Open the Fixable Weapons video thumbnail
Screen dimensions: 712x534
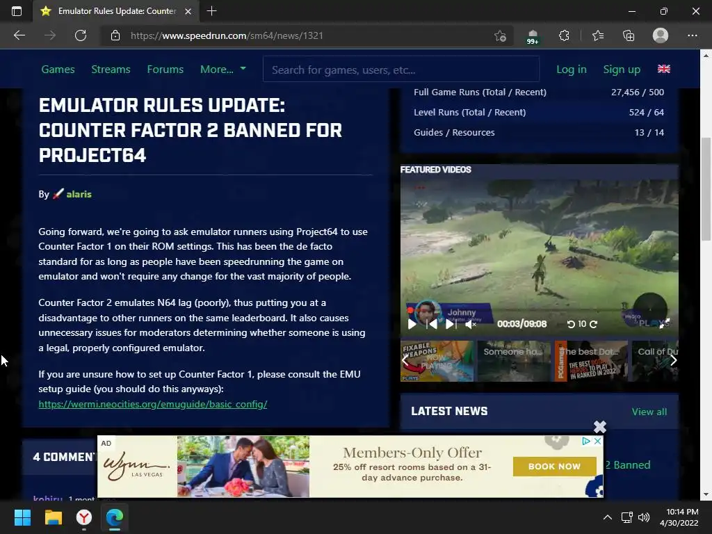[437, 361]
